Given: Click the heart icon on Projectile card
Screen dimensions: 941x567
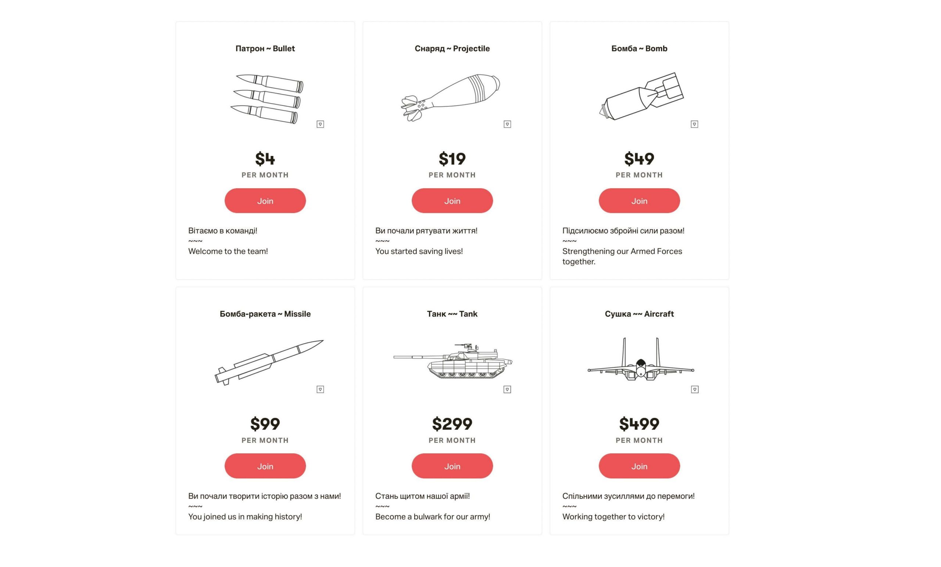Looking at the screenshot, I should coord(507,124).
